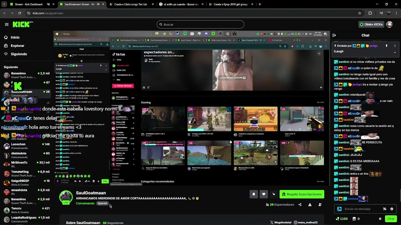This screenshot has width=401, height=225.
Task: Click the Spanish language tag
Action: tap(102, 203)
